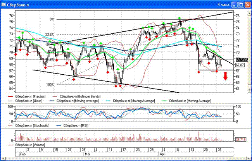Click the 38 719 volume value label
The width and height of the screenshot is (252, 161).
(x=241, y=140)
